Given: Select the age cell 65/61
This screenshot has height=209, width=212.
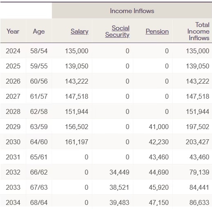Looking at the screenshot, I should pyautogui.click(x=39, y=157).
